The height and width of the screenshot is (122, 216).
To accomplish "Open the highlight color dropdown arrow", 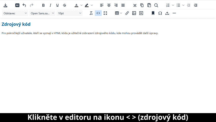I will [x=92, y=5].
